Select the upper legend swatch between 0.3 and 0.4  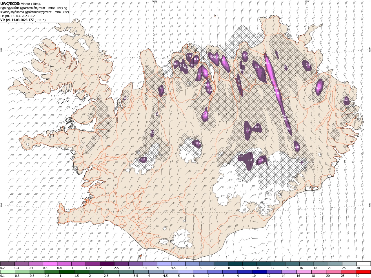point(22,264)
